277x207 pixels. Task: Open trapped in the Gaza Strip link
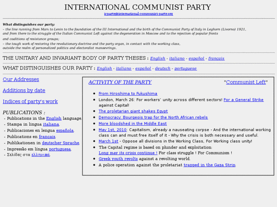pyautogui.click(x=209, y=165)
